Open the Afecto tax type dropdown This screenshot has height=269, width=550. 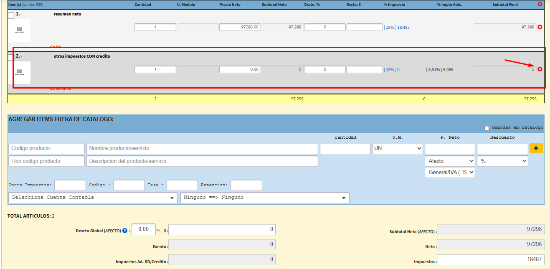click(x=449, y=161)
